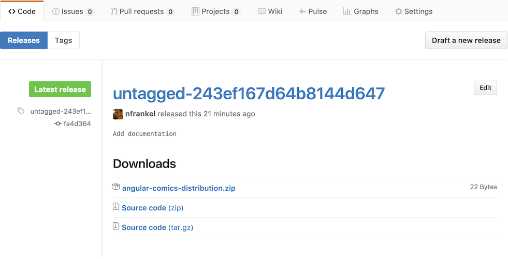This screenshot has width=508, height=259.
Task: Click the 22 Bytes file size
Action: tap(483, 187)
